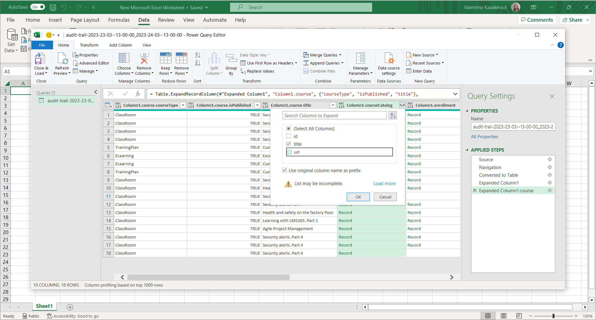Click the sort button beside column search
The image size is (596, 320).
click(393, 115)
